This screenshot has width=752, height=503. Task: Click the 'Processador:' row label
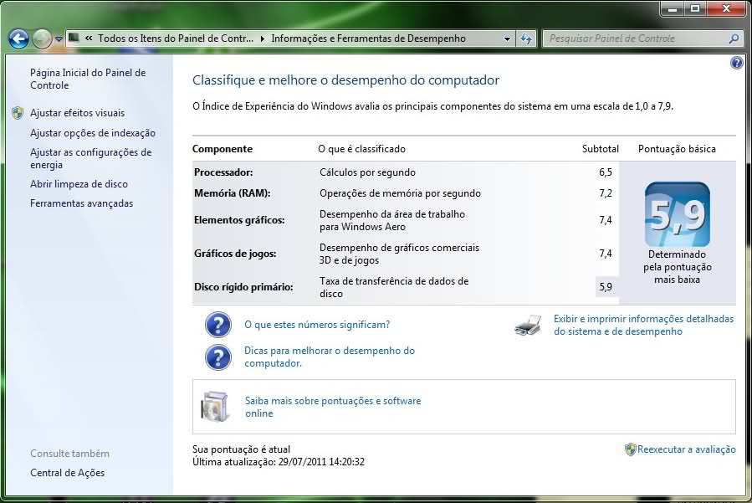tap(223, 172)
